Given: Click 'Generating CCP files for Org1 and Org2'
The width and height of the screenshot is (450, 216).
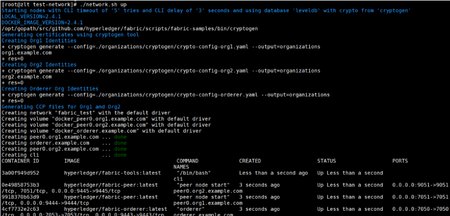Looking at the screenshot, I should click(x=61, y=107).
